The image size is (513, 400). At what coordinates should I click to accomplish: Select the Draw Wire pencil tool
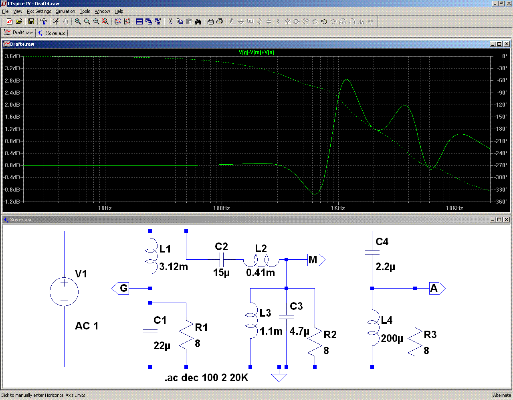232,22
